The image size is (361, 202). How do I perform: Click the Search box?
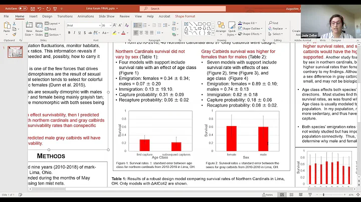(183, 8)
